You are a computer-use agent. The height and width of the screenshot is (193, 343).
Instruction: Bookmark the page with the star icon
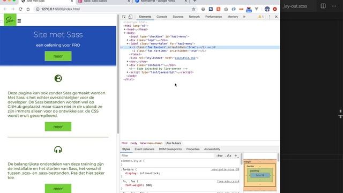193,9
